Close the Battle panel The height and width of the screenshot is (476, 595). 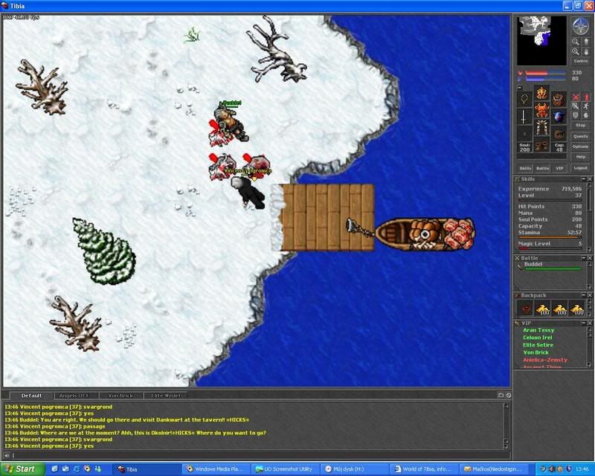point(590,258)
